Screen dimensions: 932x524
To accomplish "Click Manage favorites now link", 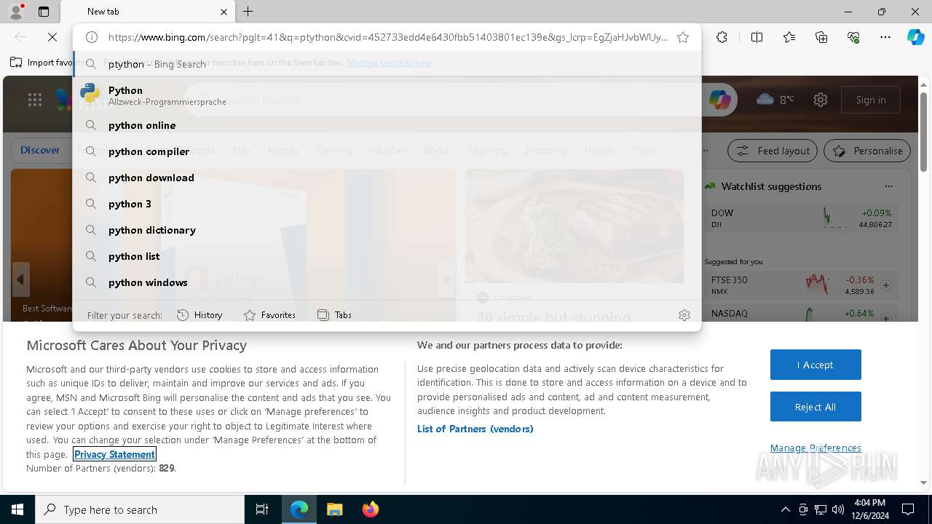I will (389, 63).
